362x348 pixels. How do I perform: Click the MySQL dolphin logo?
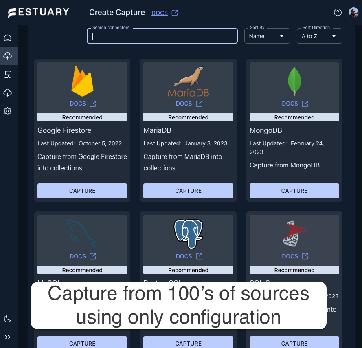tap(82, 233)
